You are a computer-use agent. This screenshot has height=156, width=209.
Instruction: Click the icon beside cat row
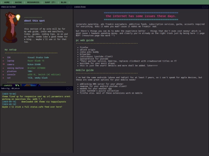tap(3, 78)
